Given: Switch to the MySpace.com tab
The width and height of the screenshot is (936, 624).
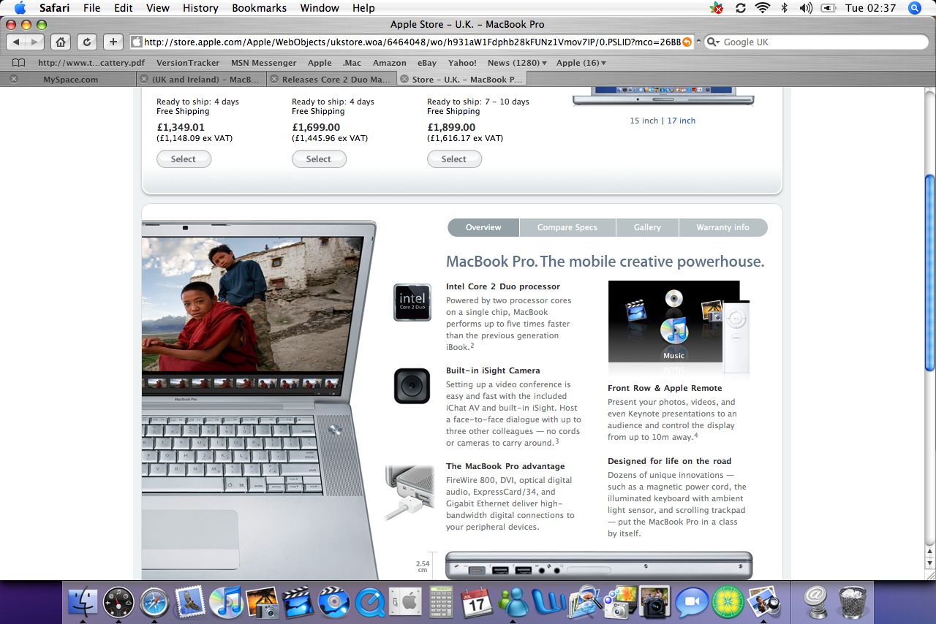Looking at the screenshot, I should pos(70,79).
